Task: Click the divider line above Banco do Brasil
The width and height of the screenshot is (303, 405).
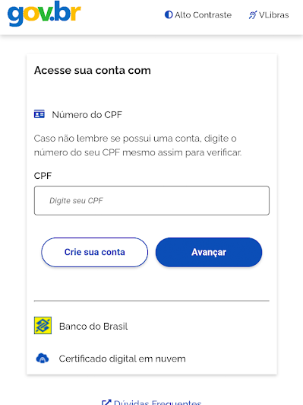Action: tap(152, 301)
